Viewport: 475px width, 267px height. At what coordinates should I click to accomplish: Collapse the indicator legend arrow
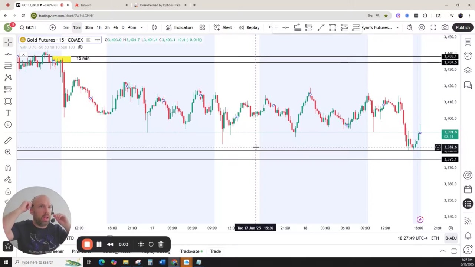(x=23, y=55)
